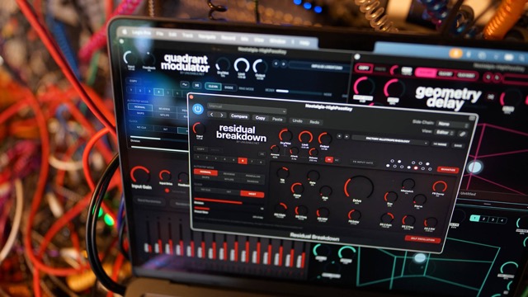Click the Save button in Residual Breakdown
Viewport: 528px width, 297px height.
458,145
